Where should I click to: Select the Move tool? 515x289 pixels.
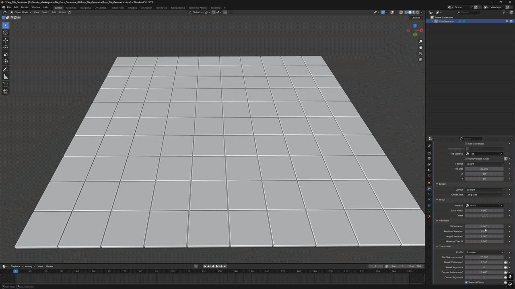[x=6, y=40]
